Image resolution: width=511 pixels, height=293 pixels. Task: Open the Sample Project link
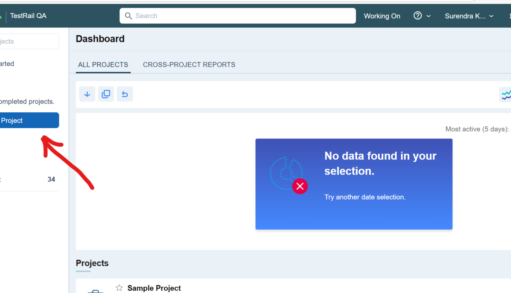click(x=153, y=288)
